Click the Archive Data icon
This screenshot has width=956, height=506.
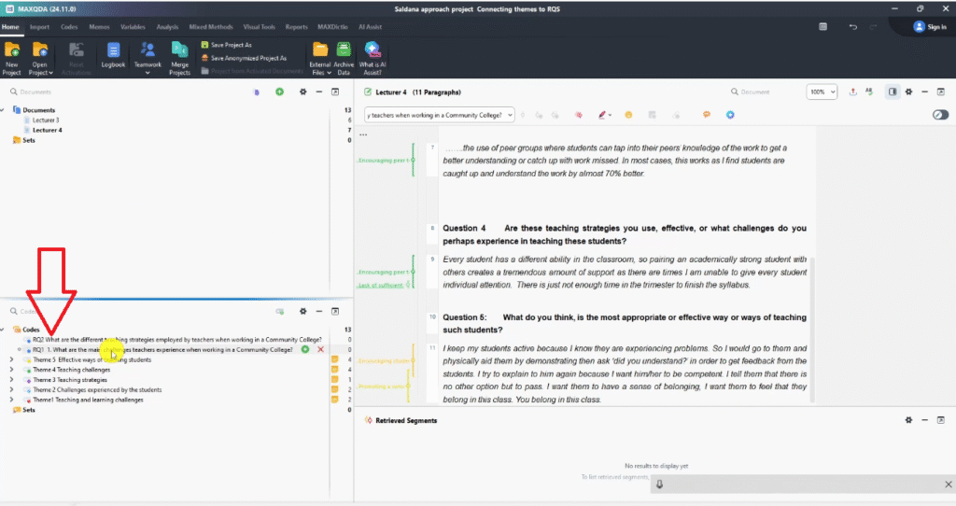[x=343, y=55]
